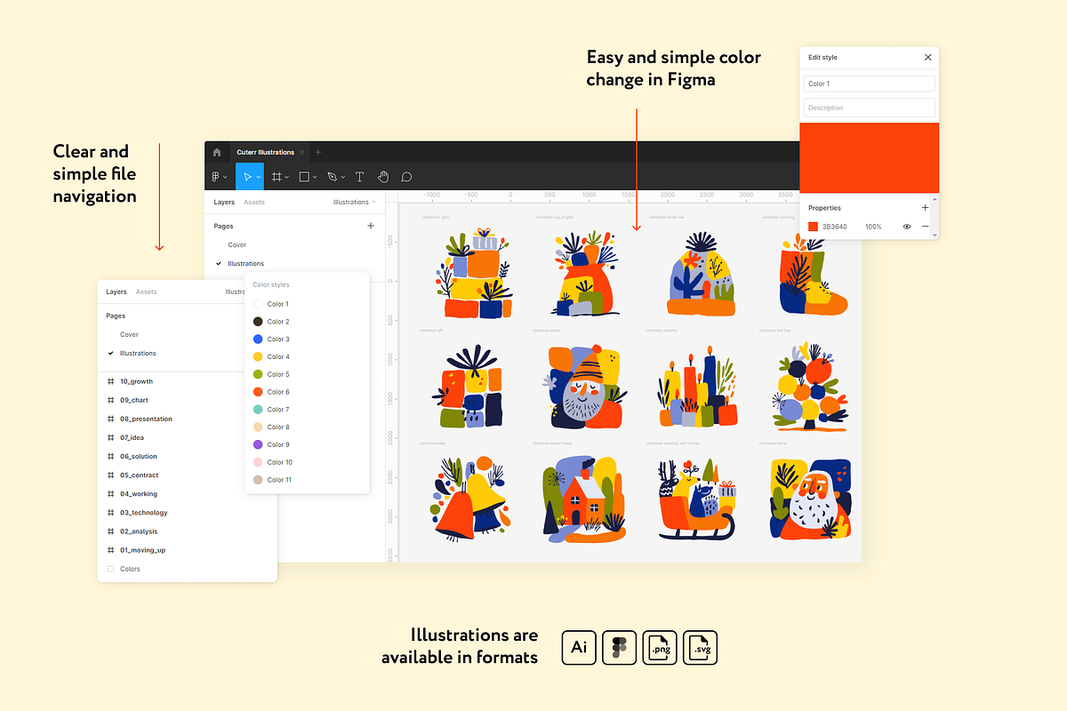Add a property with the Properties plus icon

[925, 208]
